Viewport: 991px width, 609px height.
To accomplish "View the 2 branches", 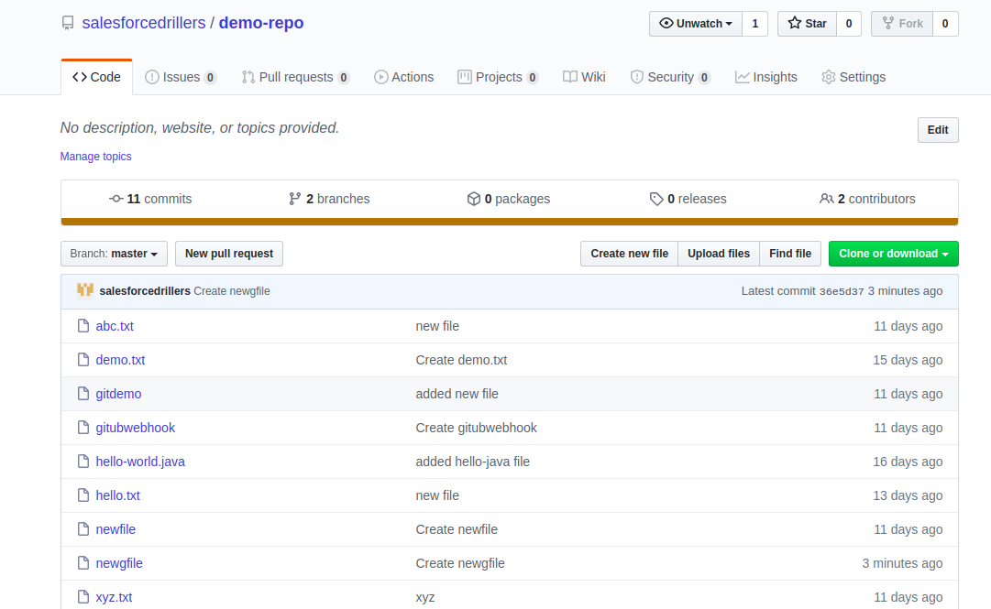I will coord(329,199).
